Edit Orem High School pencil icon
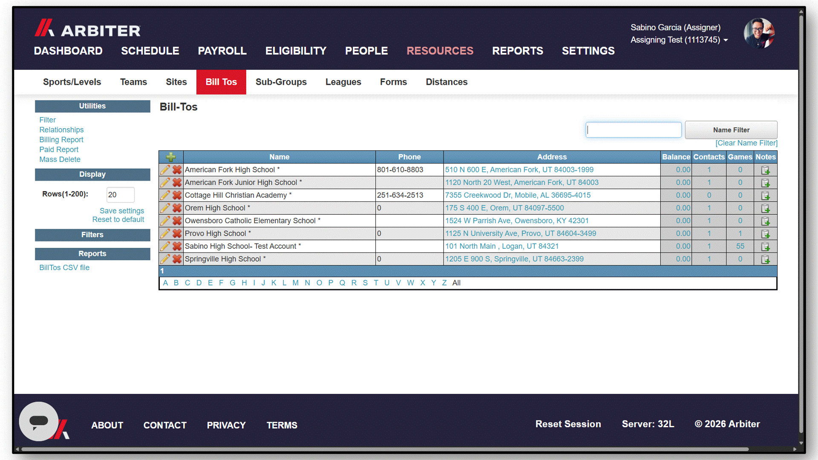Screen dimensions: 818x460 [x=165, y=208]
